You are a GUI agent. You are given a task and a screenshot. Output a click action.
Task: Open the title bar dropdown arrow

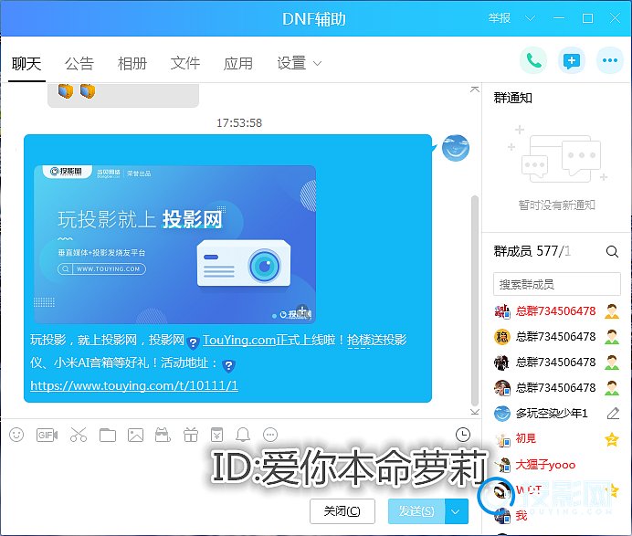click(x=530, y=18)
